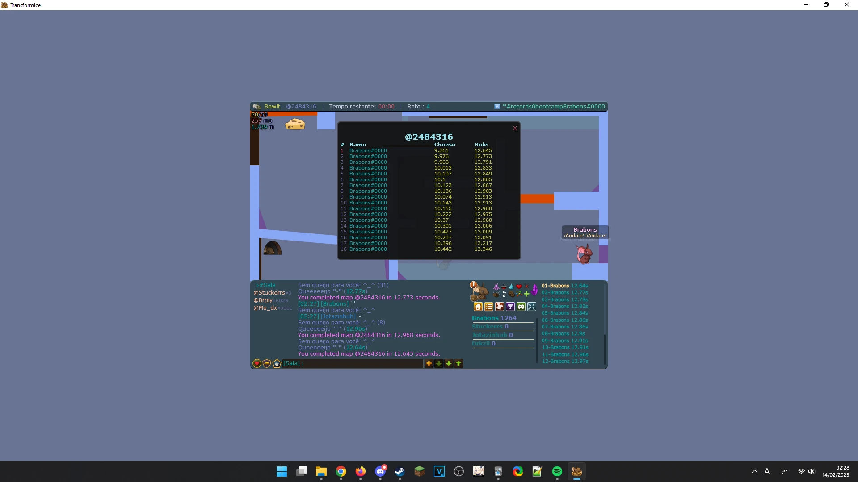Image resolution: width=858 pixels, height=482 pixels.
Task: Open the tribe shield icon
Action: [x=267, y=364]
